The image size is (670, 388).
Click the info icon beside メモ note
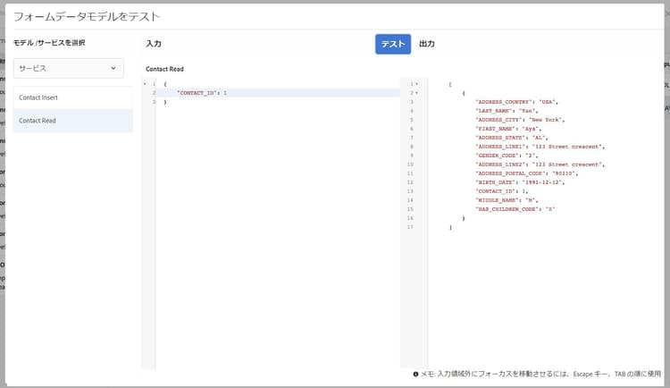click(x=415, y=374)
